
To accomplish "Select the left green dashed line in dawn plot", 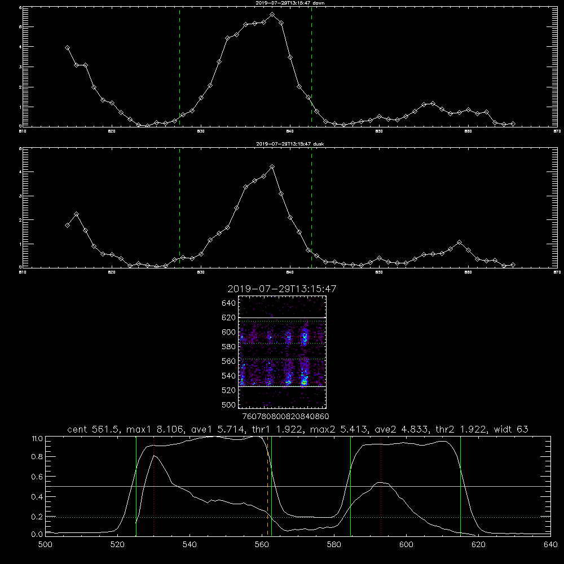I will 179,67.
